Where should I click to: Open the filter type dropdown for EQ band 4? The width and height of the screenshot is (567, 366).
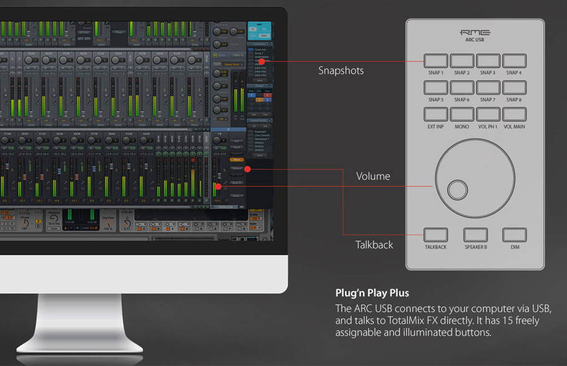[184, 224]
